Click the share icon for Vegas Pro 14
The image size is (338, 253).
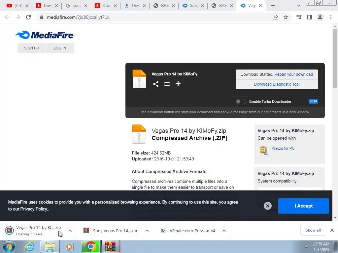click(156, 84)
